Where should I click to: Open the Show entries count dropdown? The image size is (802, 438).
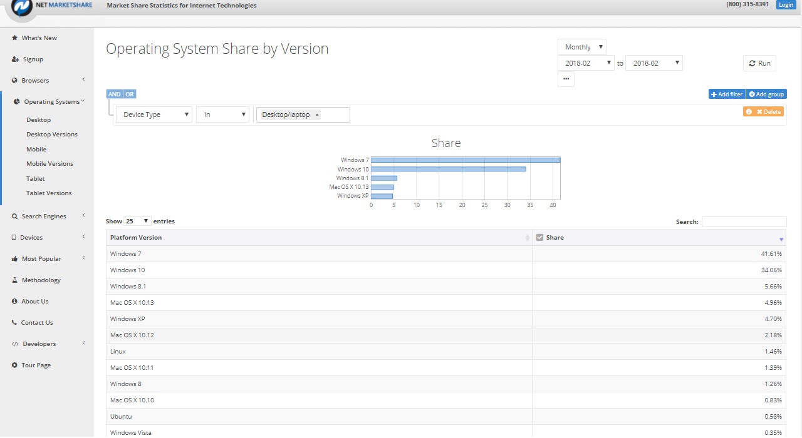138,222
